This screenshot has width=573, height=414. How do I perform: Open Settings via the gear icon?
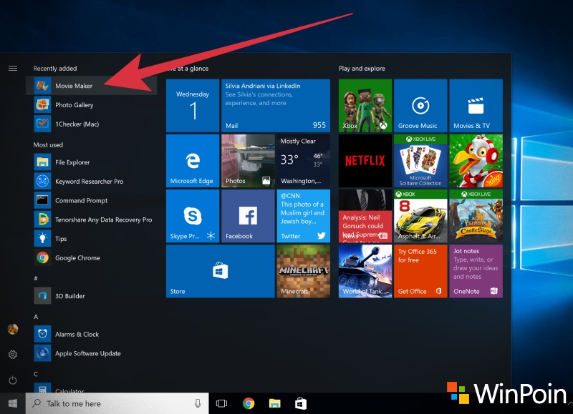(x=13, y=355)
